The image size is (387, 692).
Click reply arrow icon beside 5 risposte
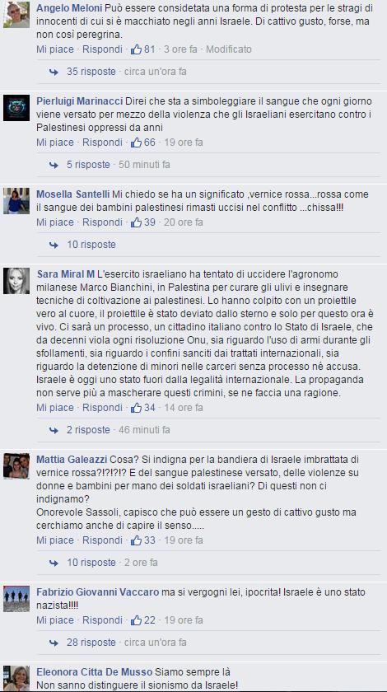[54, 165]
